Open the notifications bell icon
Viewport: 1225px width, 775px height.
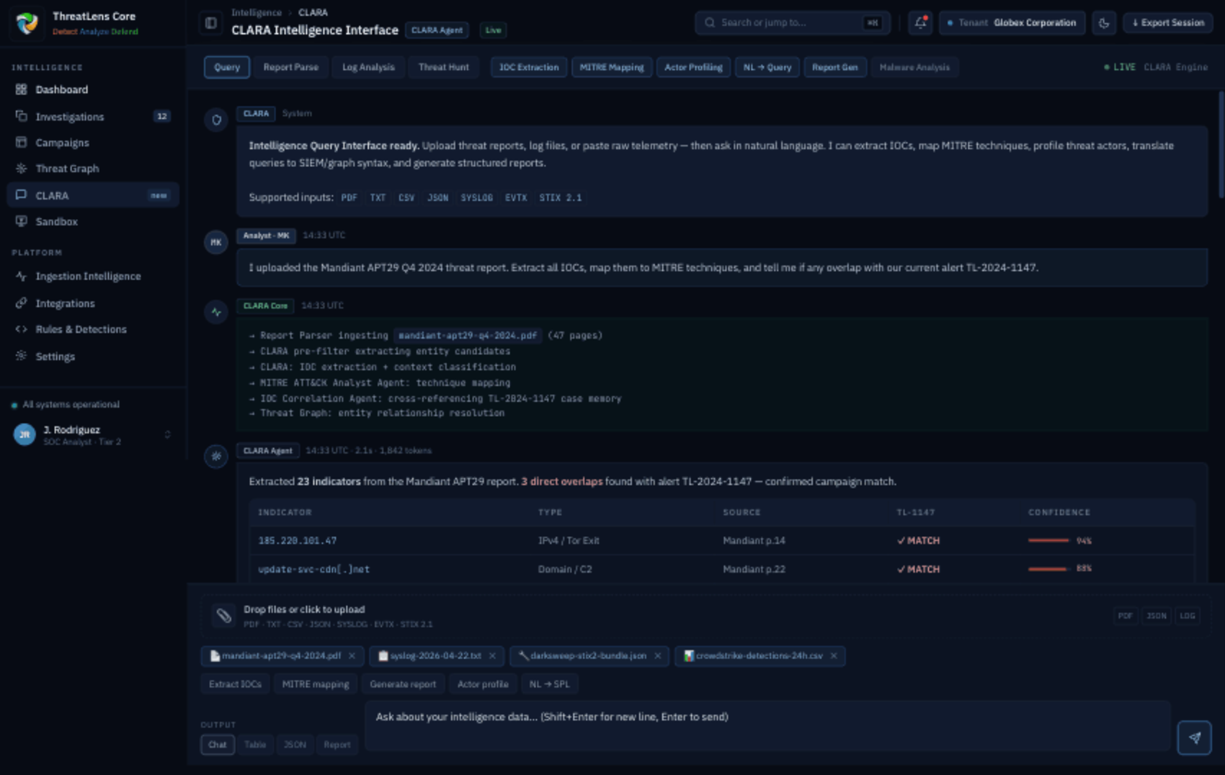920,23
